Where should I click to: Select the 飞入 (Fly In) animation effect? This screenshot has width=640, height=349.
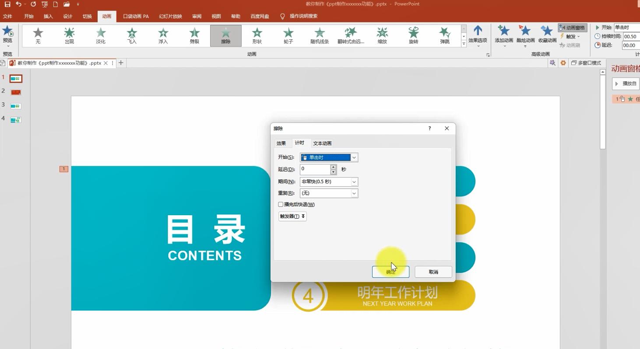tap(132, 35)
